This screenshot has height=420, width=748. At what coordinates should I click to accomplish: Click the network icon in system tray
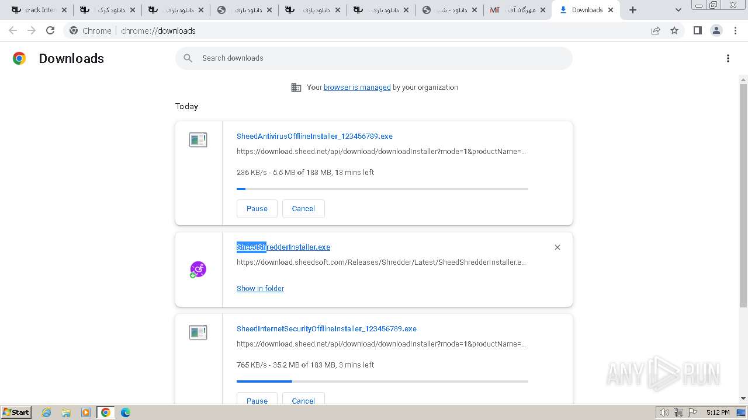[678, 412]
